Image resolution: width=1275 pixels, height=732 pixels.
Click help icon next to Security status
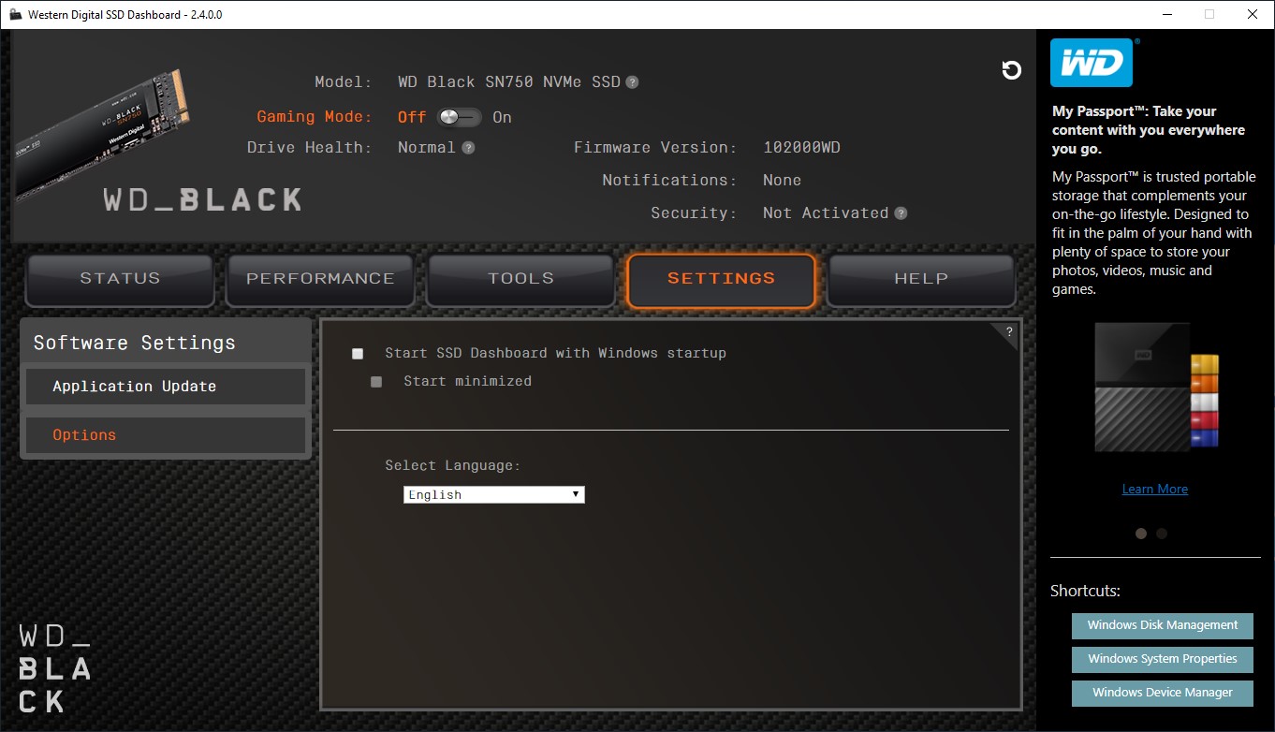pyautogui.click(x=901, y=213)
